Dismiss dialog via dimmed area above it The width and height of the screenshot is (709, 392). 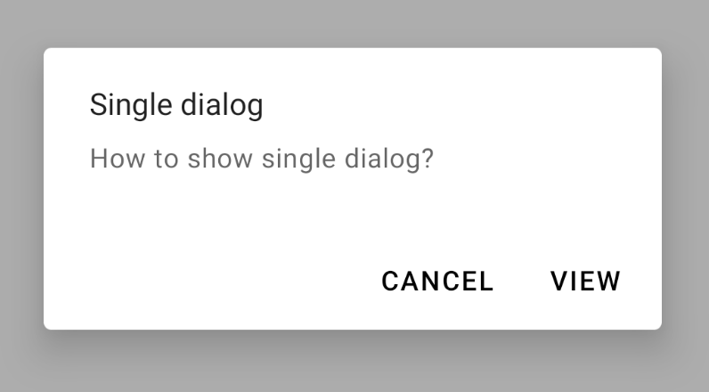pyautogui.click(x=353, y=22)
